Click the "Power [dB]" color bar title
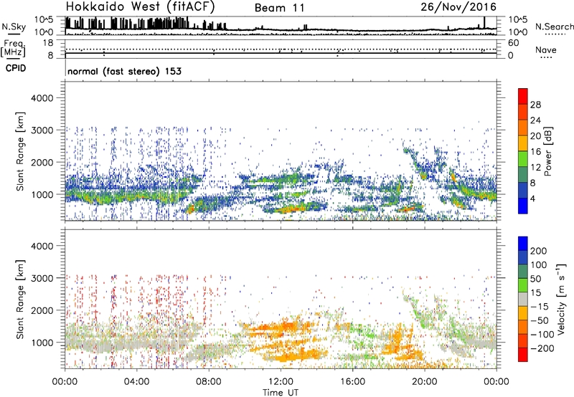The width and height of the screenshot is (574, 397). point(548,151)
